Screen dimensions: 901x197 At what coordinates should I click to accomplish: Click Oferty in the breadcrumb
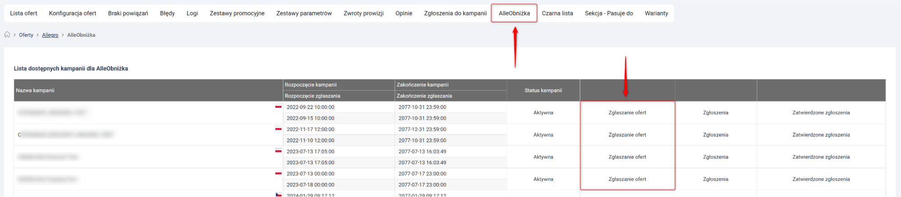[x=26, y=35]
